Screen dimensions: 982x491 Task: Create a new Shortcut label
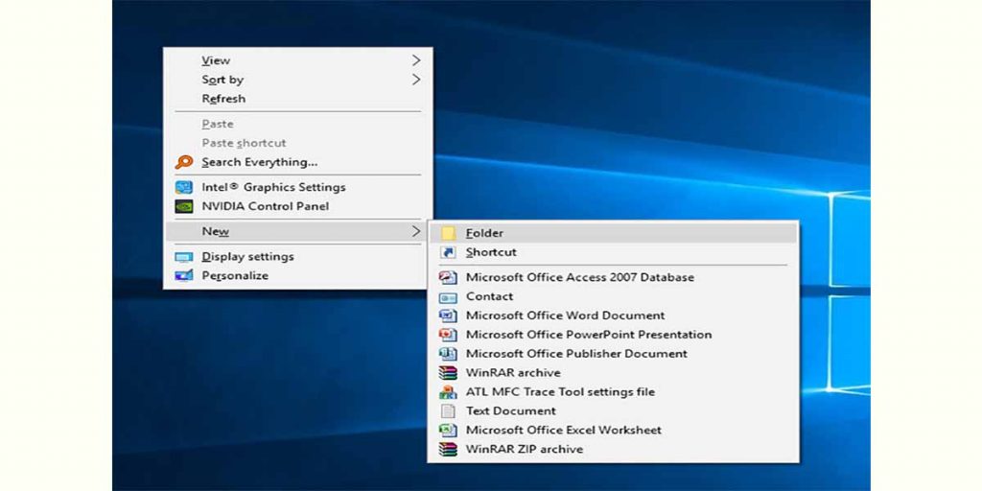[491, 252]
